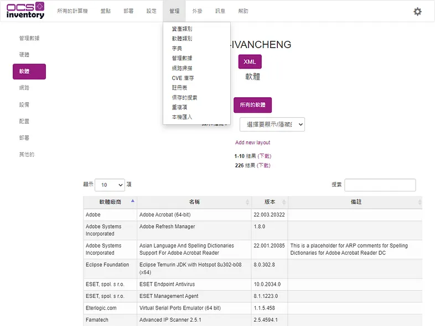This screenshot has width=435, height=326.
Task: Download the 1-10 results link
Action: click(265, 156)
